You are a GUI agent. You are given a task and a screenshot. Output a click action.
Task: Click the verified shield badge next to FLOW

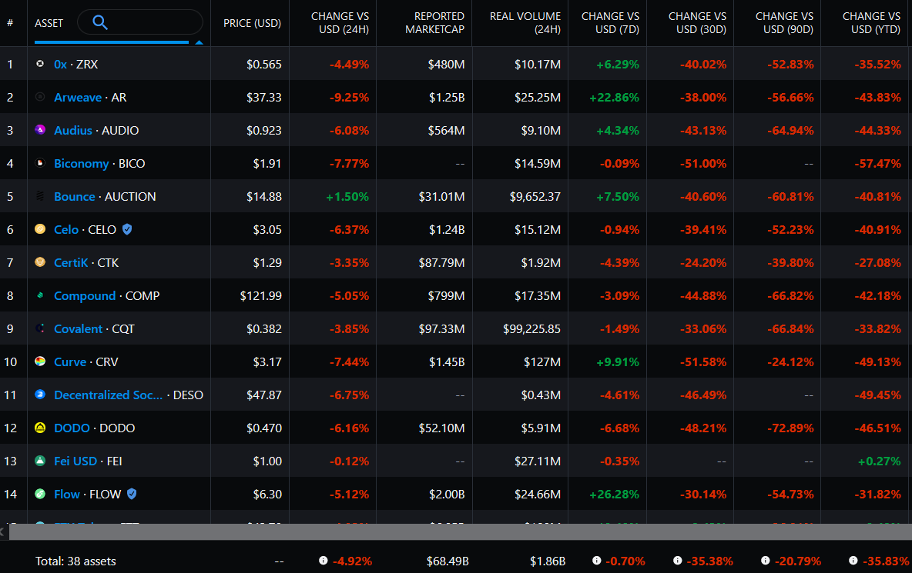click(x=132, y=494)
